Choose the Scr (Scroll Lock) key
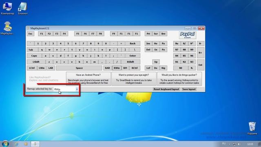The image size is (261, 147). pyautogui.click(x=156, y=33)
